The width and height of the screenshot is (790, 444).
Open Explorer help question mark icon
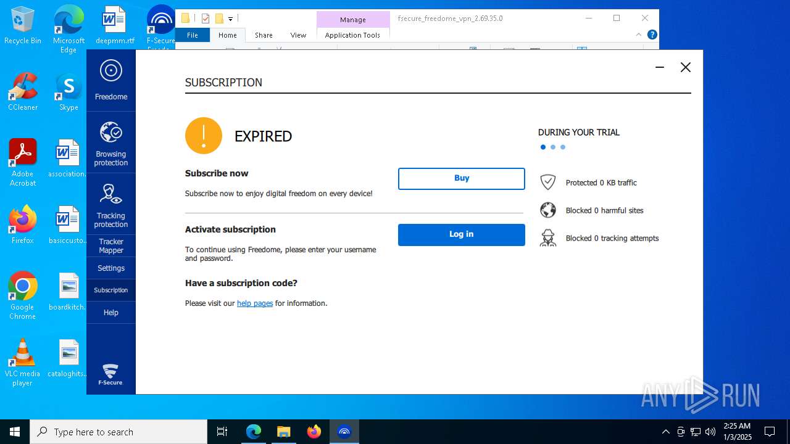pos(652,35)
